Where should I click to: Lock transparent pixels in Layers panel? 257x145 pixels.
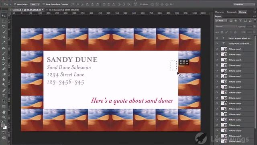[222, 32]
